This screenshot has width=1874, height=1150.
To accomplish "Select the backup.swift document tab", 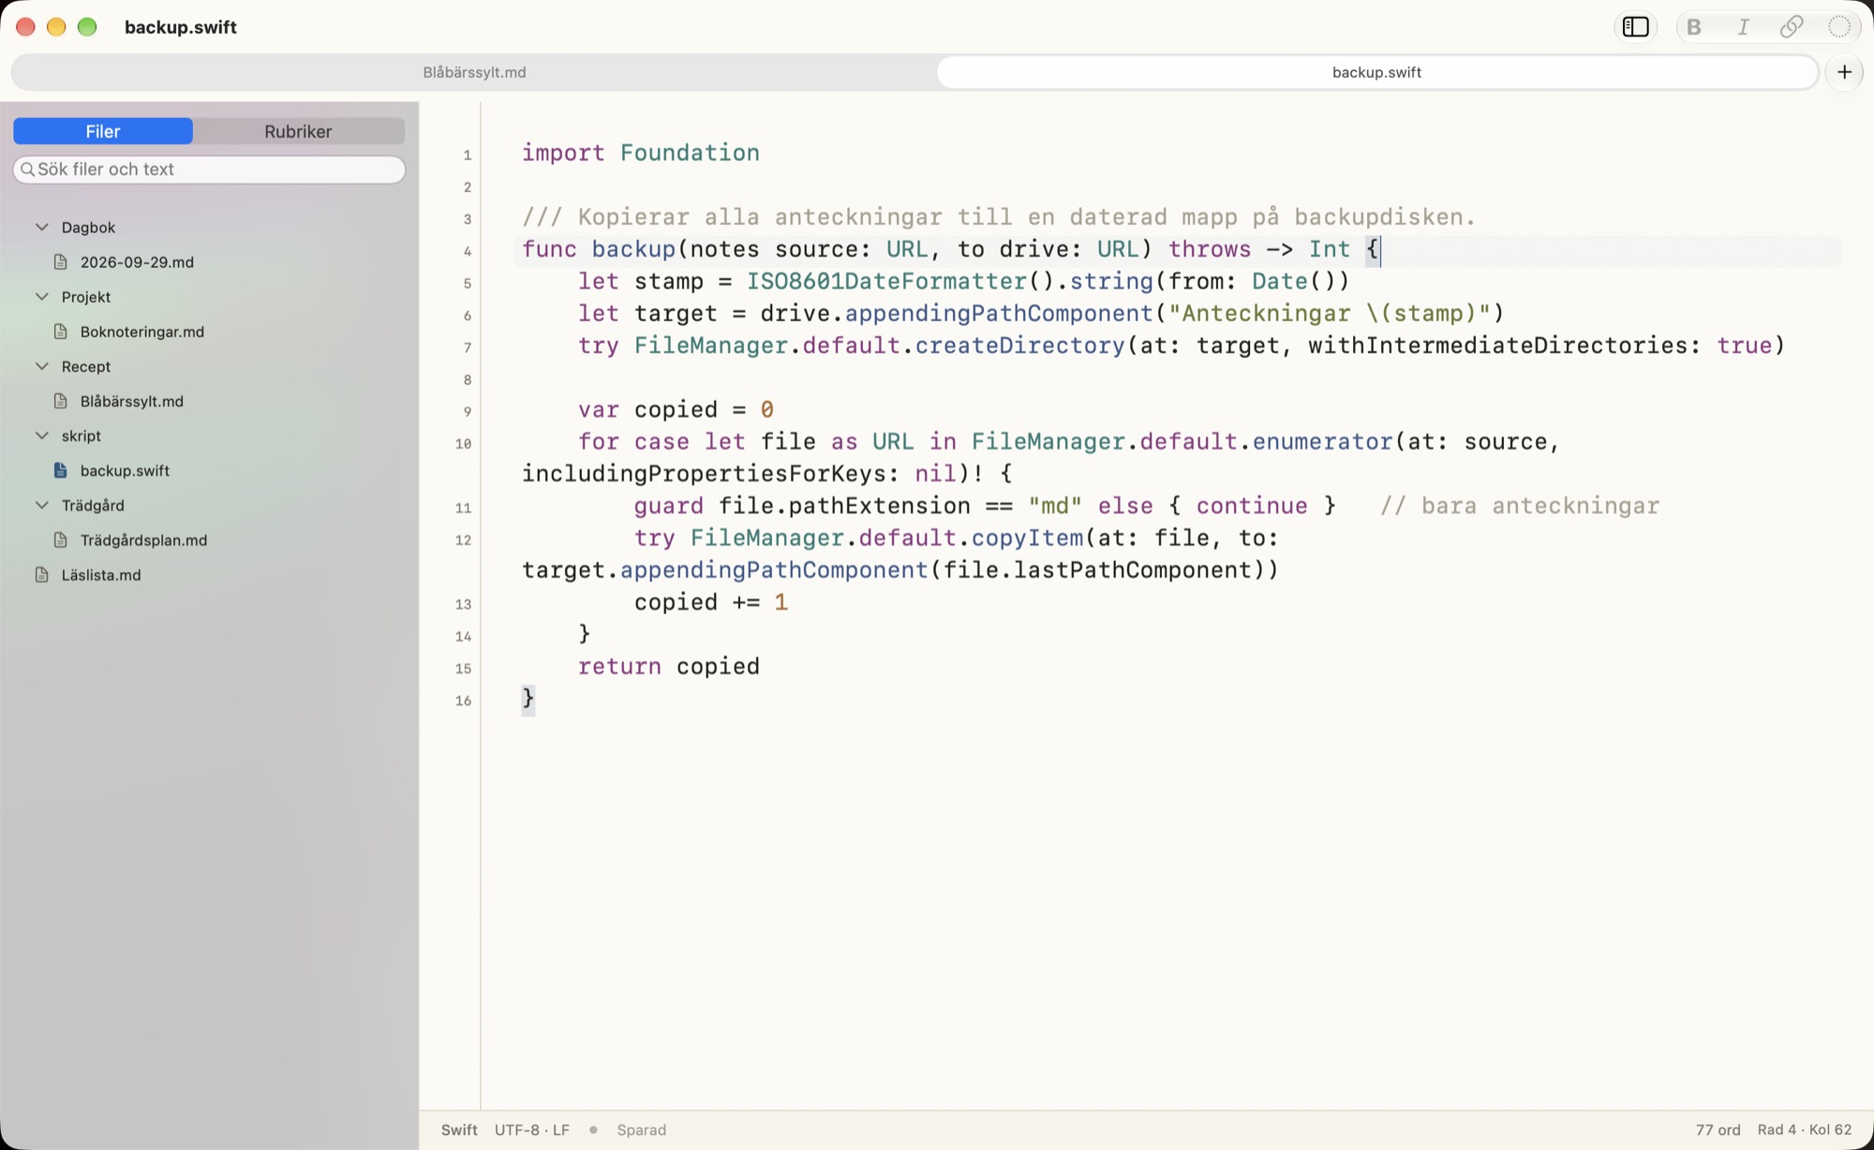I will pos(1377,72).
